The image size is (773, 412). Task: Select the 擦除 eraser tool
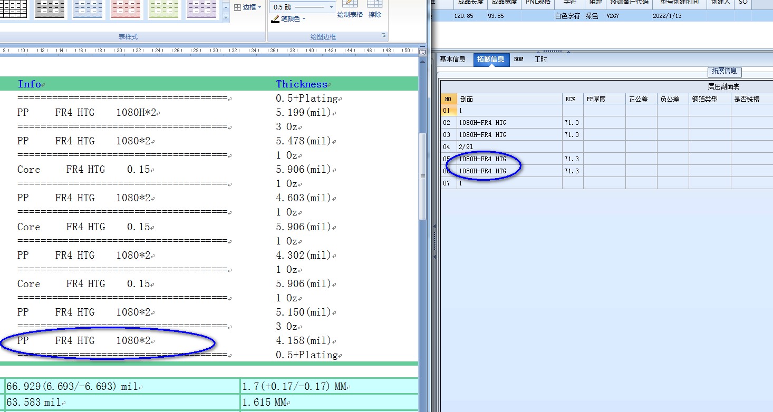coord(375,9)
